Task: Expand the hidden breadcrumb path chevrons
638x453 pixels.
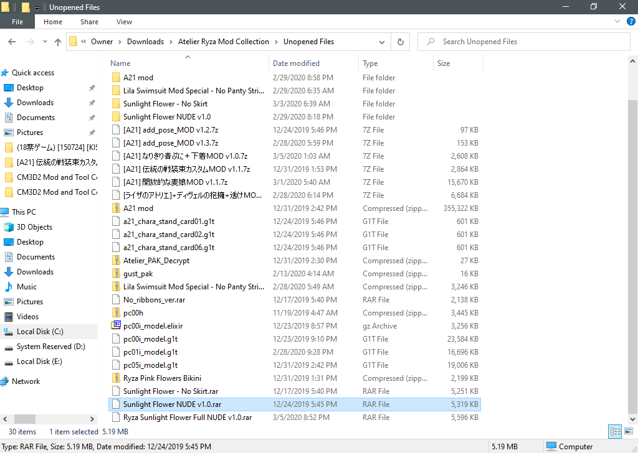Action: point(83,42)
